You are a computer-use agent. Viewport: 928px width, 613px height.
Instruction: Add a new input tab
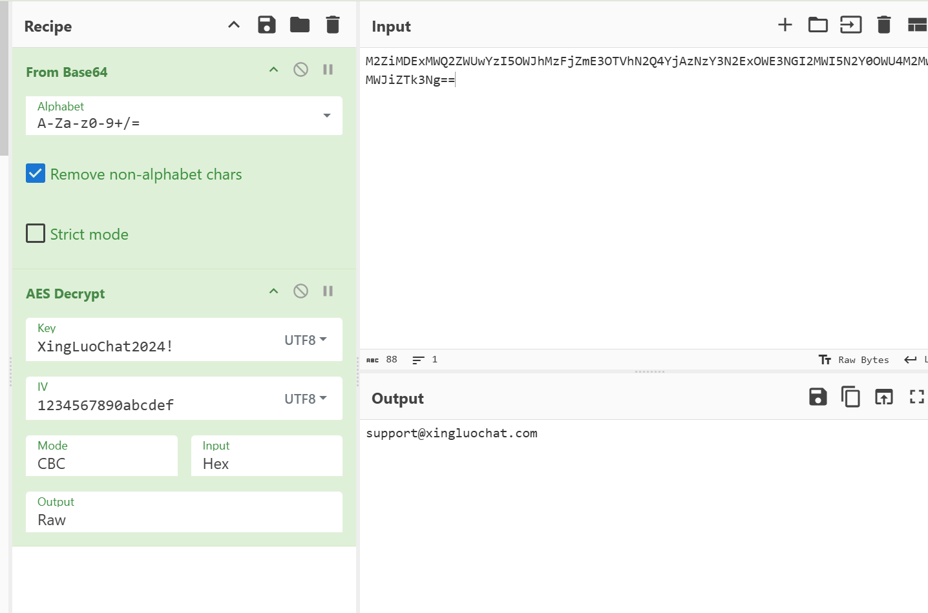[785, 25]
